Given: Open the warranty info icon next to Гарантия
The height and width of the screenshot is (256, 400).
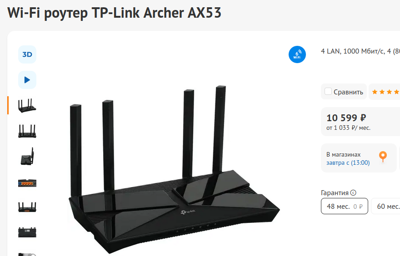Looking at the screenshot, I should coord(353,193).
